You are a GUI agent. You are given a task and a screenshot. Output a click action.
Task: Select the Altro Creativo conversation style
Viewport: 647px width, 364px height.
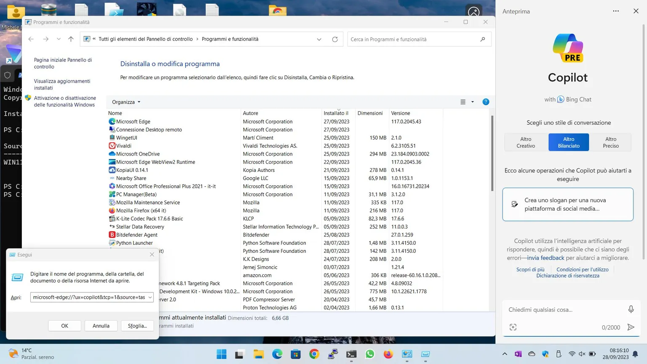(x=525, y=142)
